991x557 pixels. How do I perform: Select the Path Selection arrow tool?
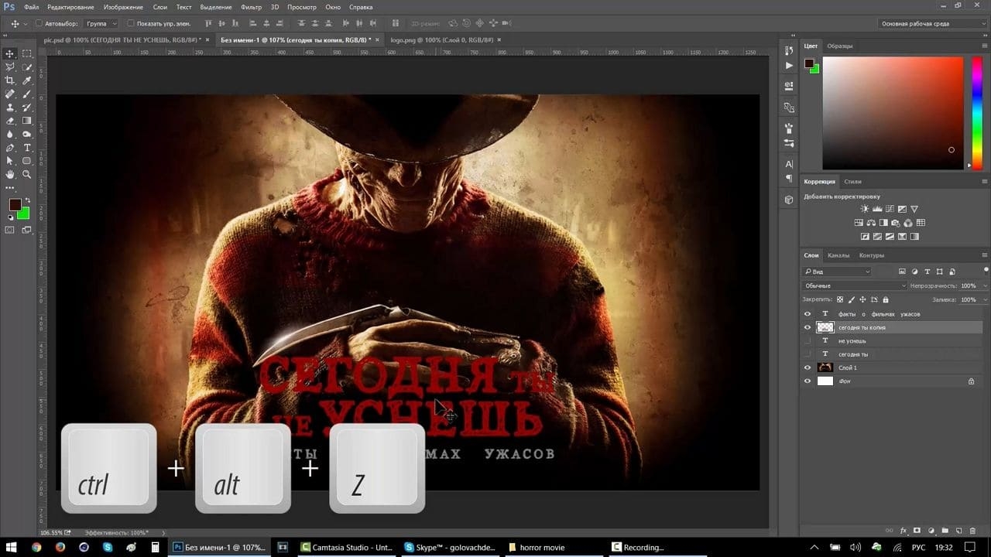pyautogui.click(x=10, y=161)
